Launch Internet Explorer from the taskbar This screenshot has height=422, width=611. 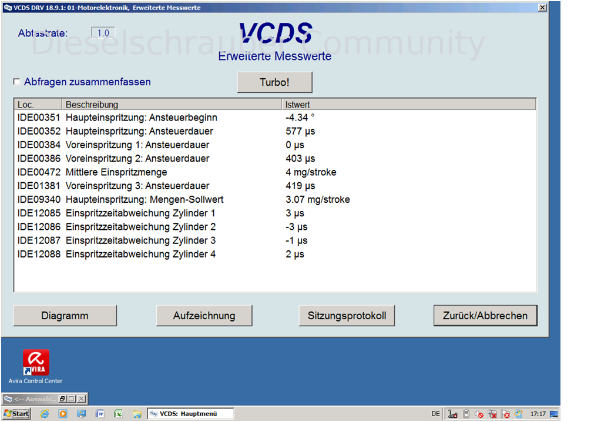click(x=45, y=414)
